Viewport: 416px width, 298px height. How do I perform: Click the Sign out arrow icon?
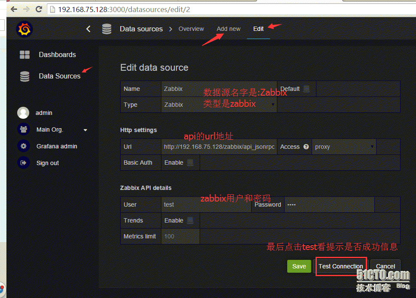[23, 163]
